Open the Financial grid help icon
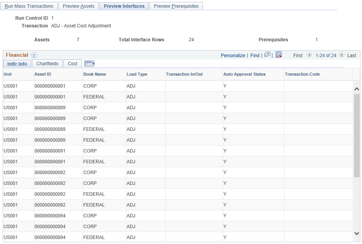Viewport: 362px width, 244px height. point(34,55)
